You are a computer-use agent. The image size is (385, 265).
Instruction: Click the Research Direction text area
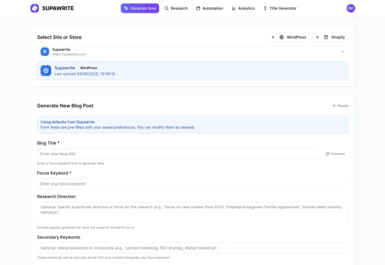click(x=192, y=213)
